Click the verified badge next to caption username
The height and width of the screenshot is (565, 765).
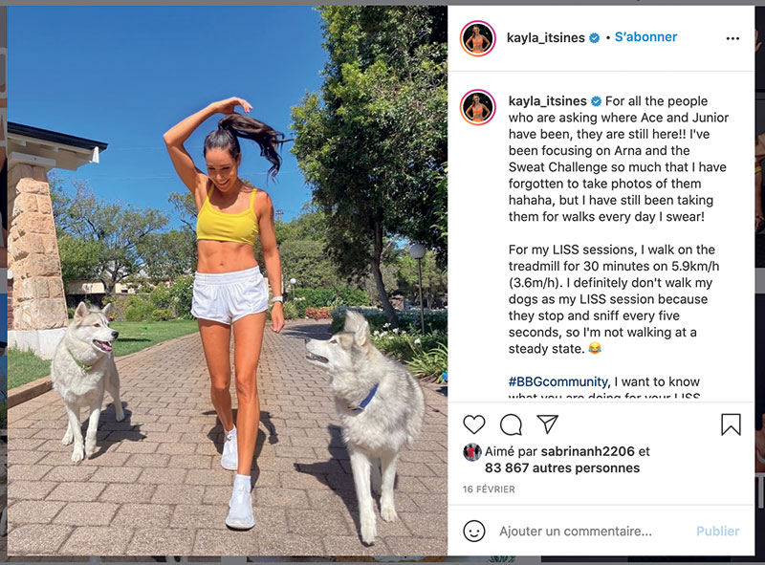coord(596,101)
